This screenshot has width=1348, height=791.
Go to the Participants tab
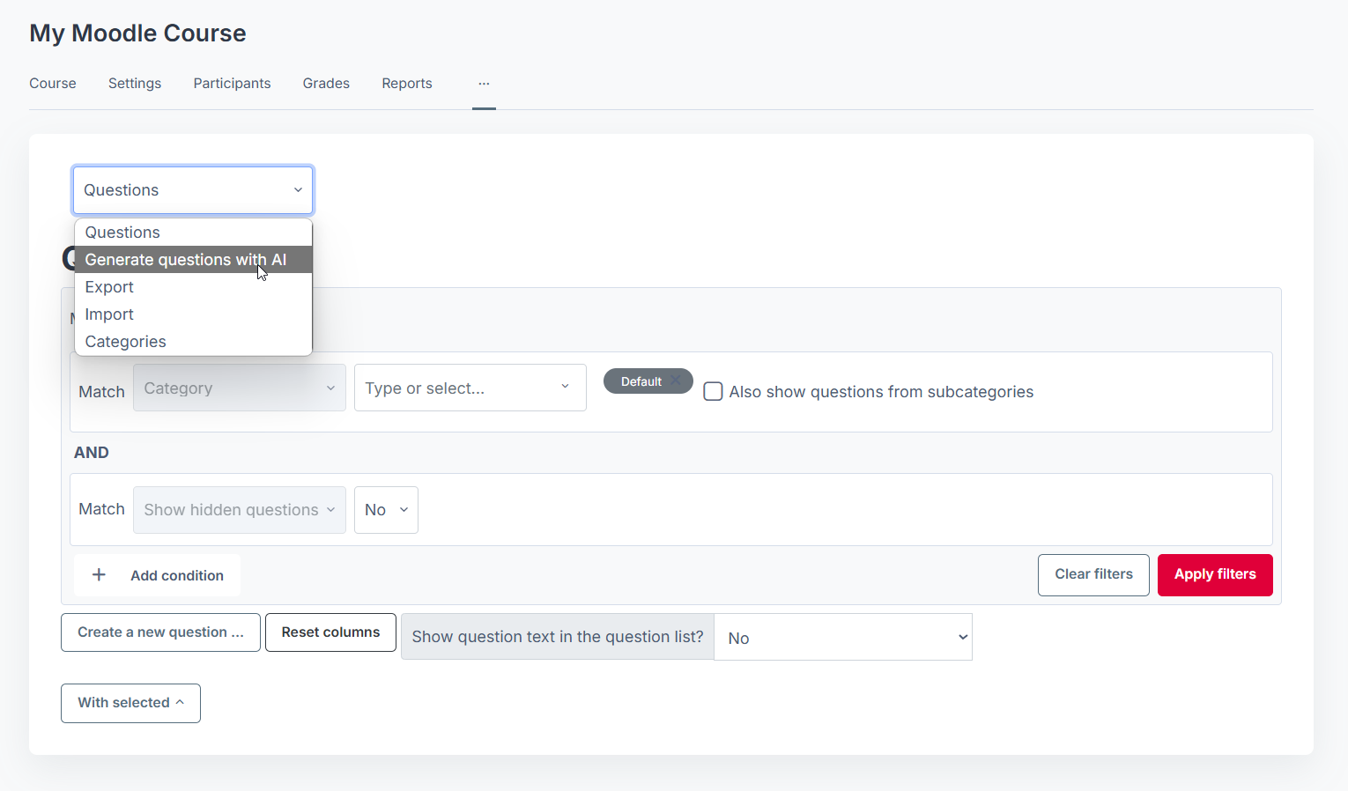click(232, 84)
